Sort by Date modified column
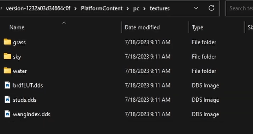This screenshot has width=253, height=134. [x=142, y=27]
